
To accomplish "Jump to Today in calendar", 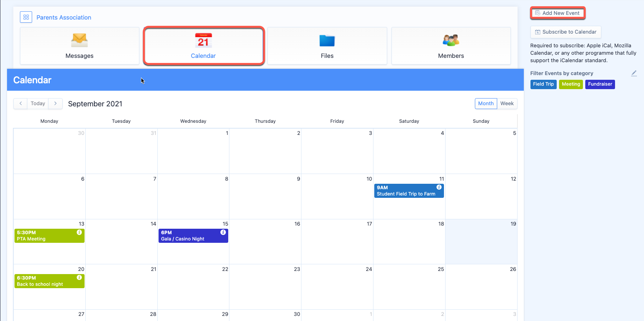I will (x=38, y=104).
